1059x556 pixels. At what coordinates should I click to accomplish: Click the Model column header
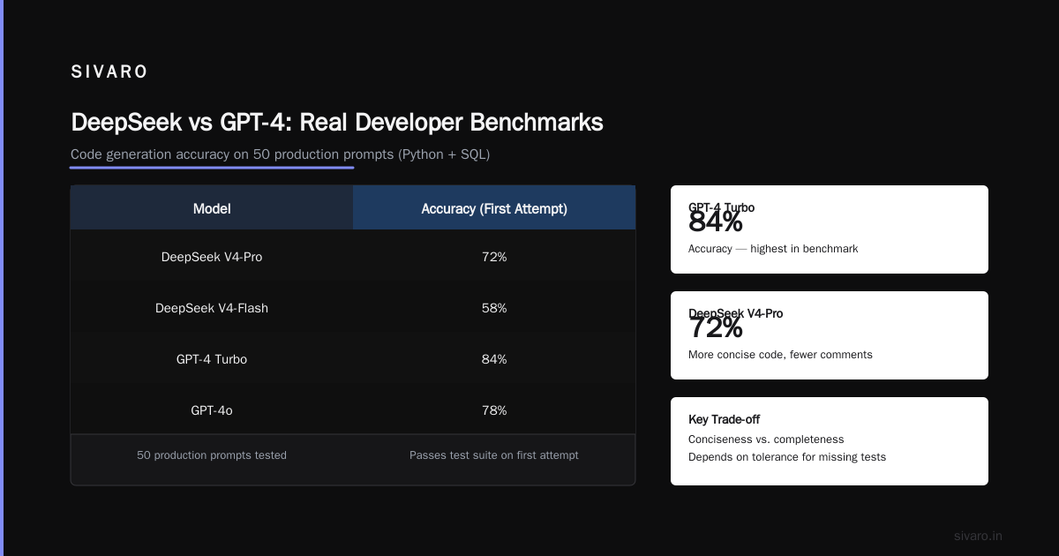tap(212, 208)
